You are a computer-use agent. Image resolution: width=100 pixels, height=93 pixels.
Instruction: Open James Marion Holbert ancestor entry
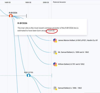78,40
